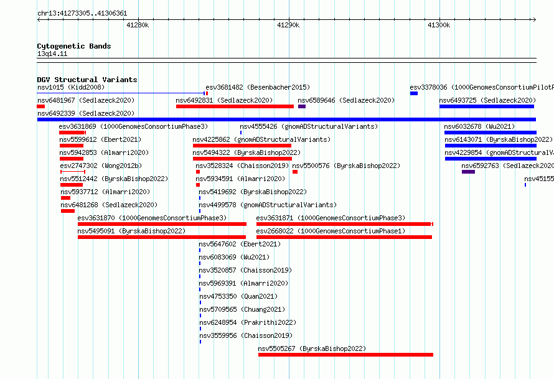Viewport: 554px width, 379px height.
Task: Click the DGV Structural Variants track title
Action: 87,80
